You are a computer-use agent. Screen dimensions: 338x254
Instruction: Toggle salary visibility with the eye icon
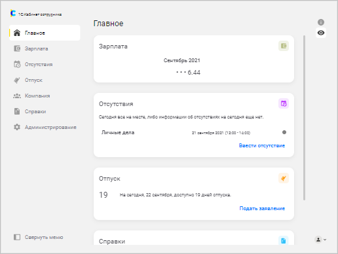point(321,33)
